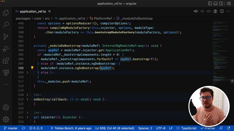Image resolution: width=234 pixels, height=131 pixels.
Task: Open notifications bell in status bar
Action: (229, 128)
